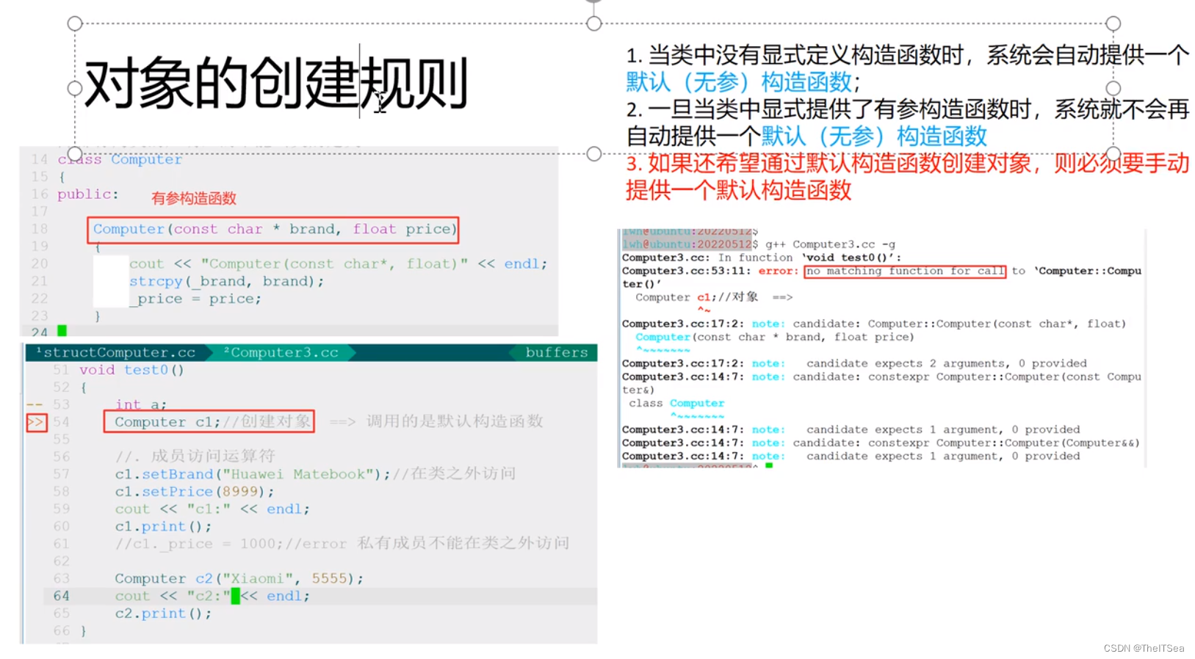Click the error text no matching function for call
1195x659 pixels.
[x=905, y=271]
